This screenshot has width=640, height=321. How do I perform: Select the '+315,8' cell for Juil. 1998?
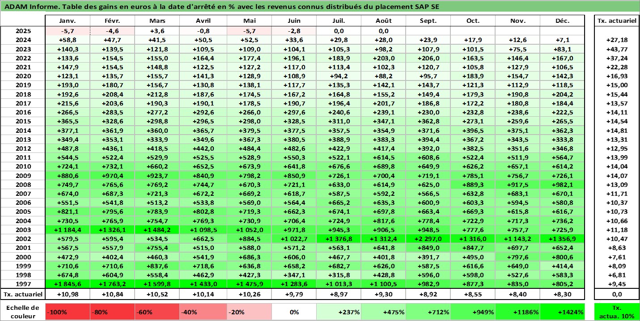click(x=339, y=275)
